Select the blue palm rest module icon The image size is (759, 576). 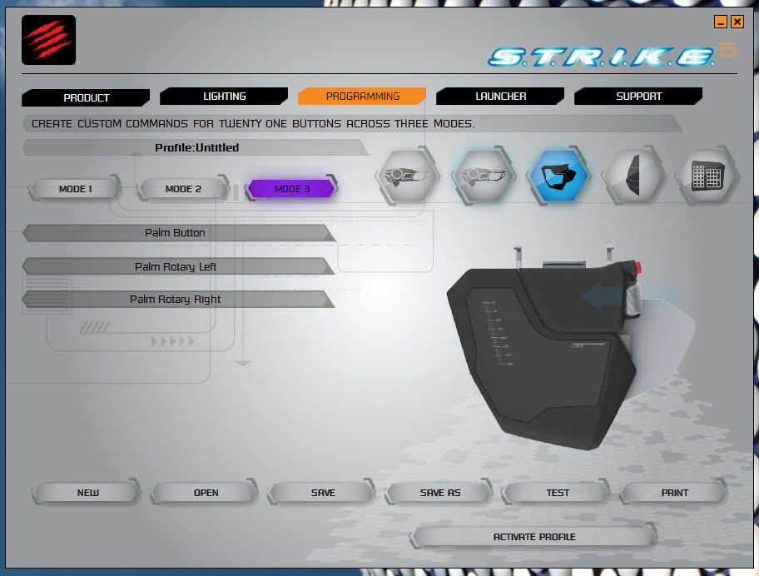tap(558, 176)
